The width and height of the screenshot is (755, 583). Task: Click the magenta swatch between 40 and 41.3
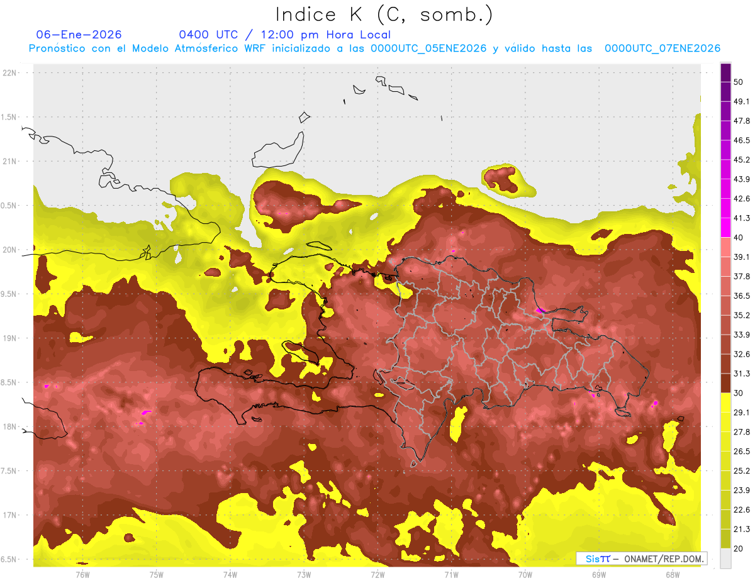pos(726,228)
